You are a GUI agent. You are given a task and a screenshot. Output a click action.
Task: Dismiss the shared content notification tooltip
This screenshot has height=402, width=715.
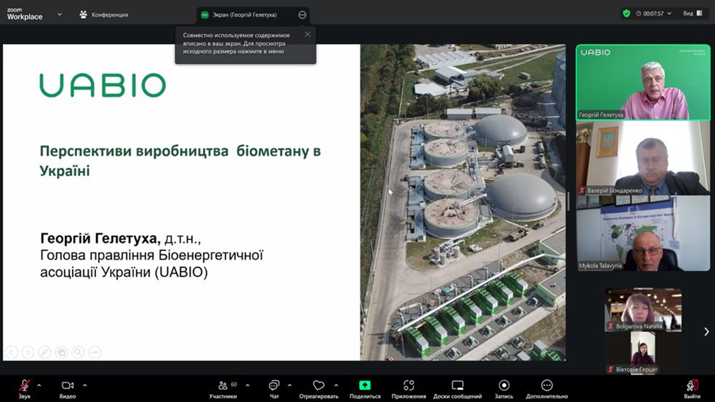click(x=308, y=34)
